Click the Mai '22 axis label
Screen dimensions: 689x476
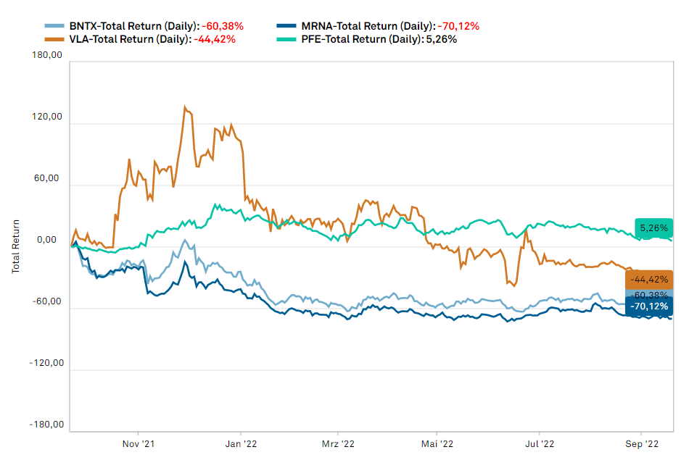point(437,444)
